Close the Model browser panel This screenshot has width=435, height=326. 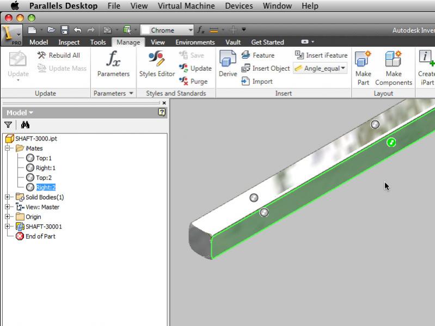pyautogui.click(x=164, y=103)
